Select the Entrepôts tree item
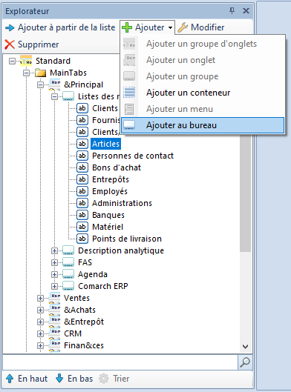This screenshot has width=291, height=392. (111, 179)
